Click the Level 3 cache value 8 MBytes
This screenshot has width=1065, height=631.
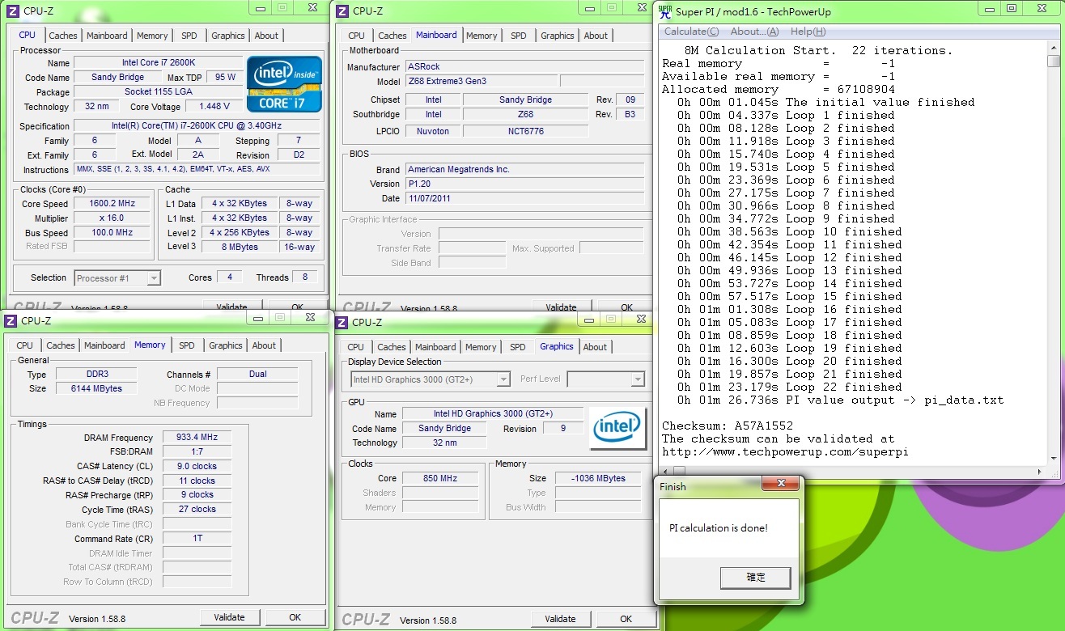coord(240,248)
